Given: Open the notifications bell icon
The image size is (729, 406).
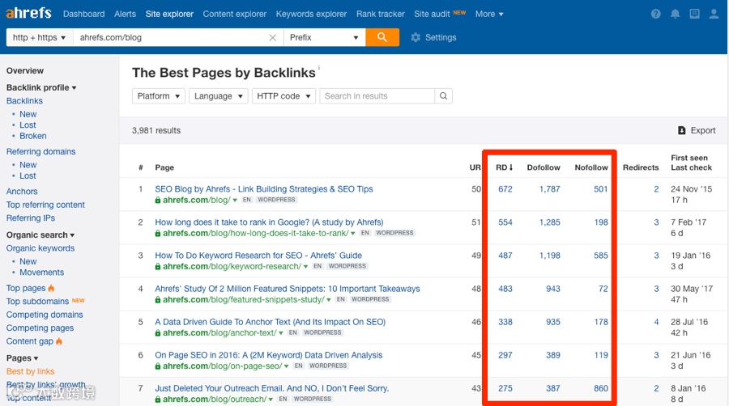Looking at the screenshot, I should (675, 14).
